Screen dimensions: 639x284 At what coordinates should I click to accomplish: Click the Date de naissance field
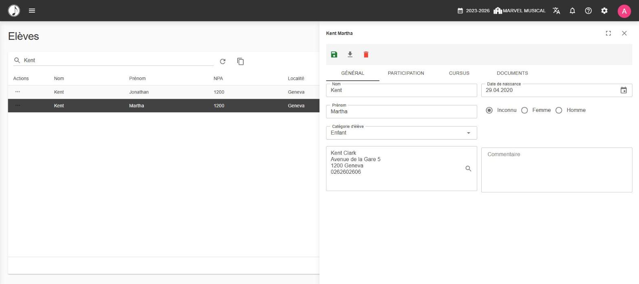tap(557, 90)
